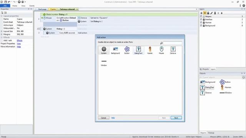
Task: Click the redo arrow in quick access toolbar
Action: (x=14, y=2)
